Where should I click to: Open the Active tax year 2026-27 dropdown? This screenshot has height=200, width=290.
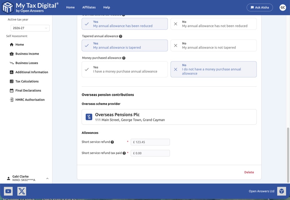[30, 28]
